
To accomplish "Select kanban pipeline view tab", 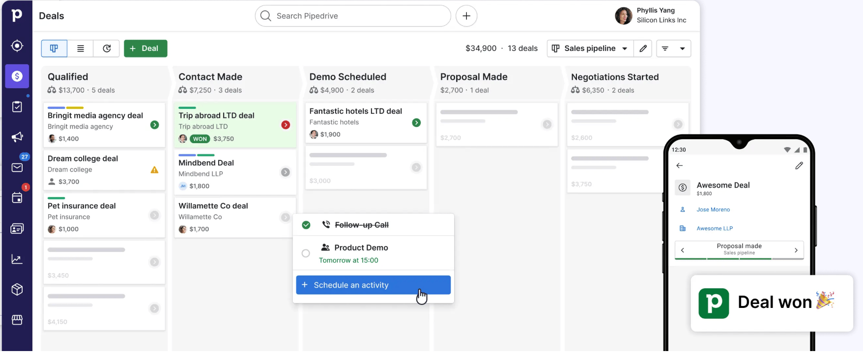I will click(x=54, y=49).
